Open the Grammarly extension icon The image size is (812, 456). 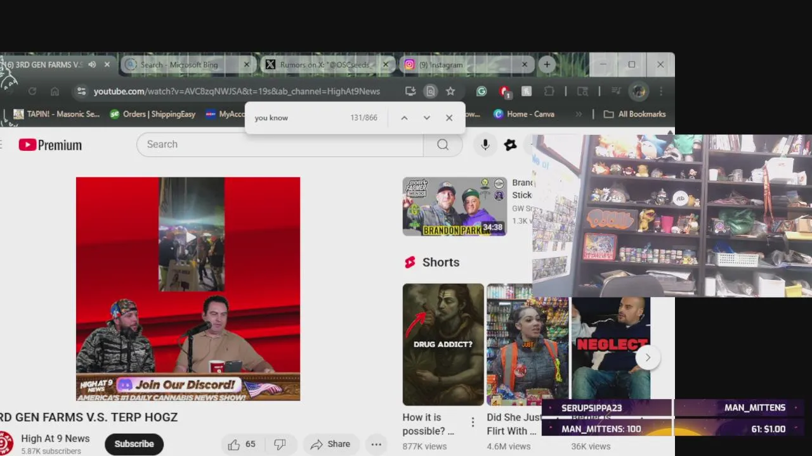[x=481, y=91]
